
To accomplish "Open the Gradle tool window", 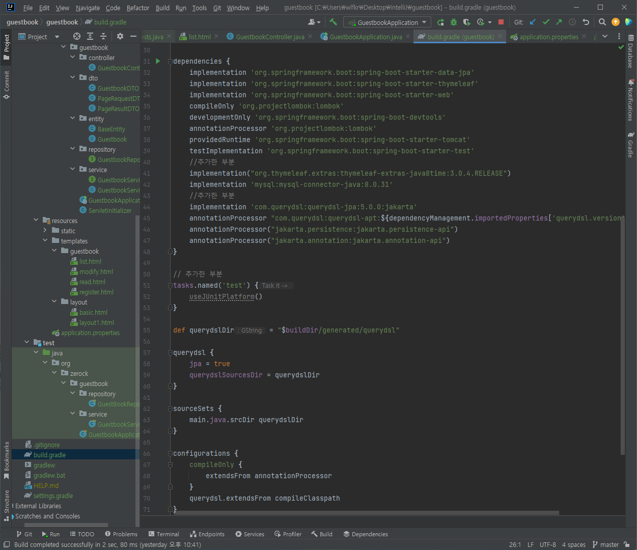I will [x=631, y=145].
